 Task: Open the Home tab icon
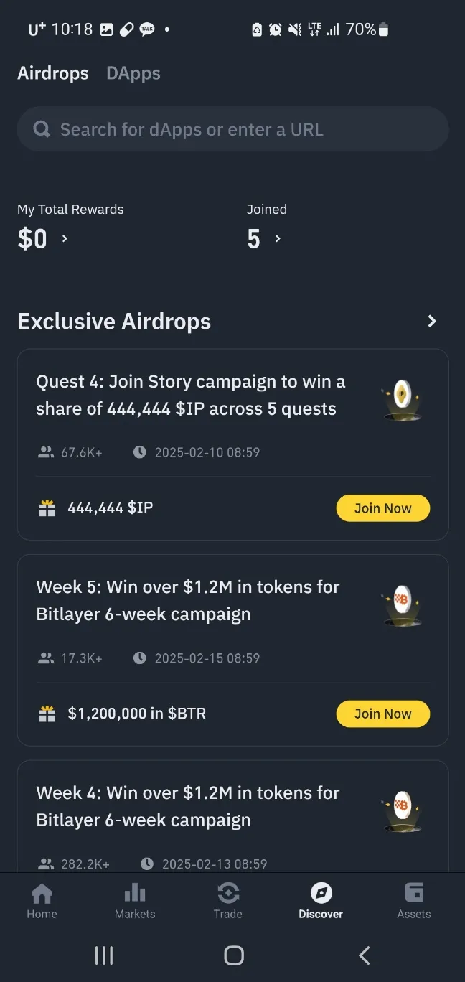[42, 894]
